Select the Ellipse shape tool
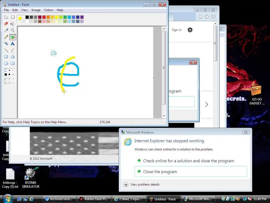The image size is (270, 203). (6, 63)
